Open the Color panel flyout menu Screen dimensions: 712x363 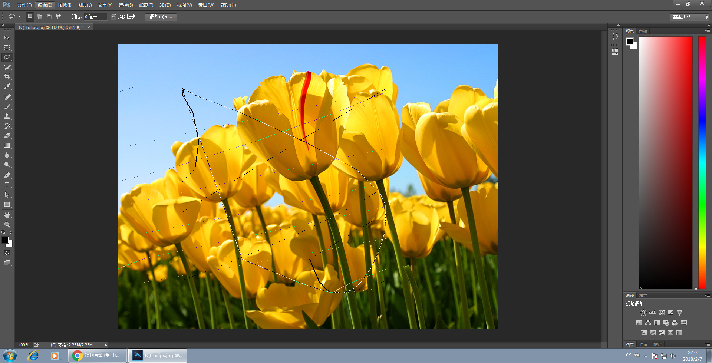707,31
